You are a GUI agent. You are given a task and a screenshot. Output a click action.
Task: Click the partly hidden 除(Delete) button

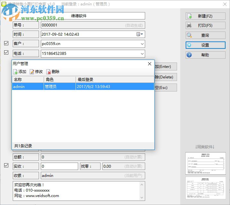pos(166,77)
